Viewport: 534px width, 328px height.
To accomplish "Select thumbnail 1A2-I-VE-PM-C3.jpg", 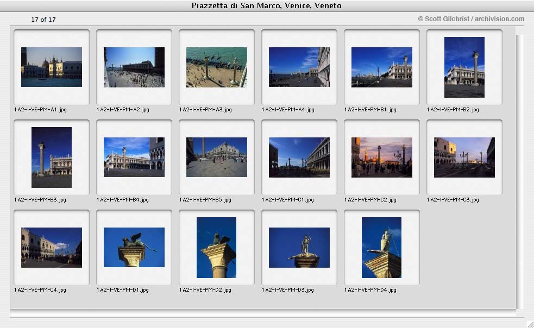I will (x=464, y=157).
